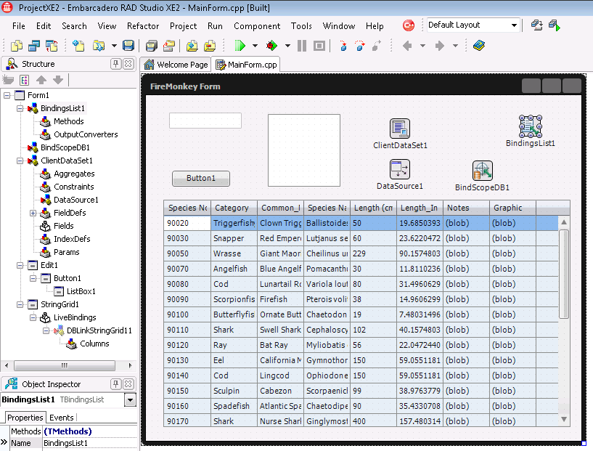
Task: Open the Default Layout dropdown
Action: pos(514,25)
